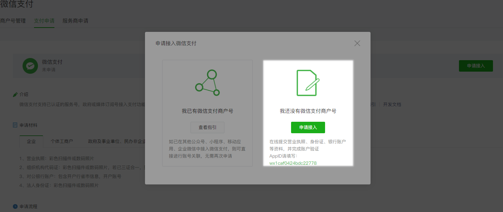Click the 申请流程 clock icon
503x212 pixels.
[x=15, y=207]
